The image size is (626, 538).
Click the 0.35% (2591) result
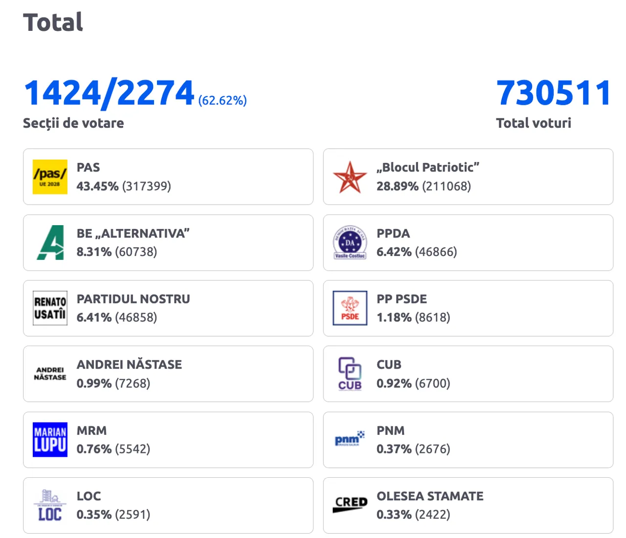[x=113, y=515]
